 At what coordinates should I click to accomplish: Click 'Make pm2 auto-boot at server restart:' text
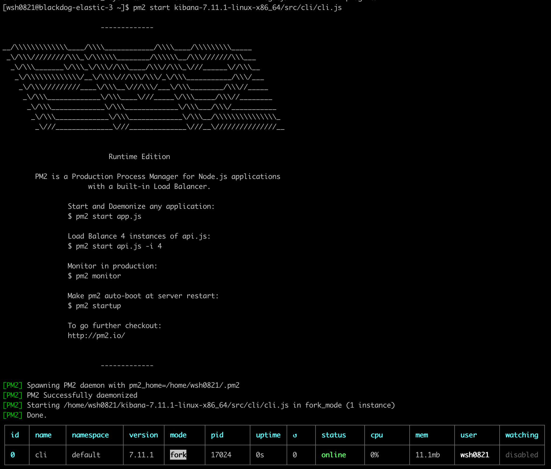click(143, 296)
